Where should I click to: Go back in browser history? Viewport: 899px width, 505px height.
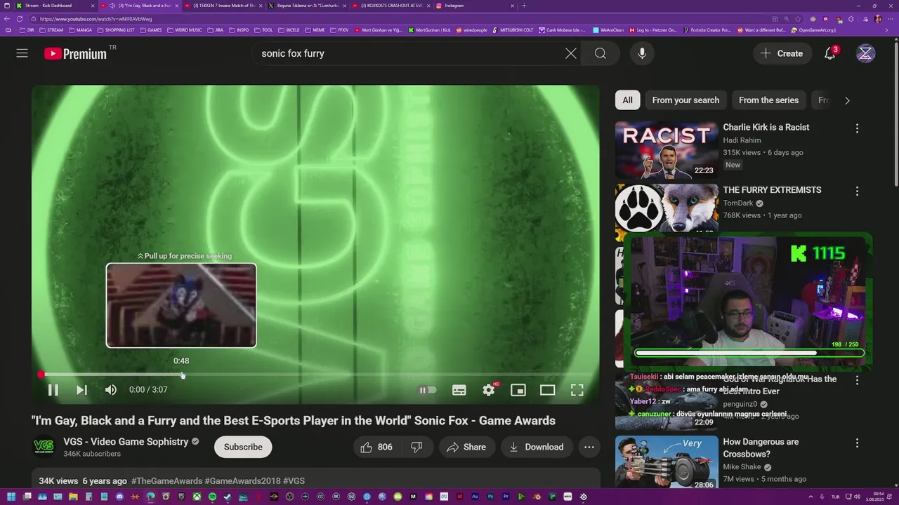point(7,19)
